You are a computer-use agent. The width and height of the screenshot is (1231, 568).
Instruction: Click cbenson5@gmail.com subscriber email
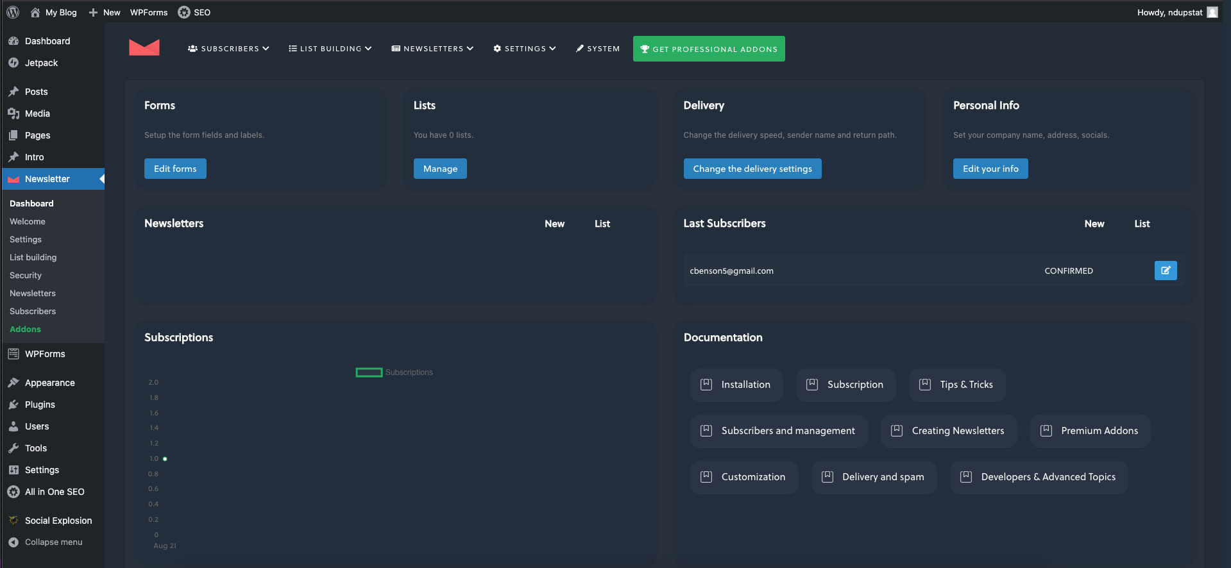731,271
